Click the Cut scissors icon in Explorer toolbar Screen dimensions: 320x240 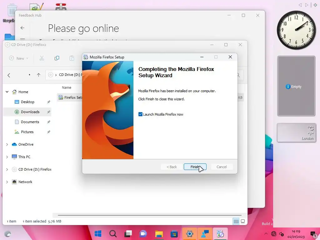point(42,58)
